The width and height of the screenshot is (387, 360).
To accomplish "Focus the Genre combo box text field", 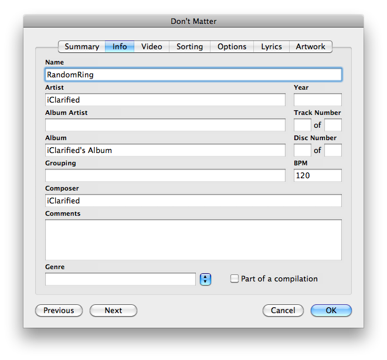I will [120, 280].
